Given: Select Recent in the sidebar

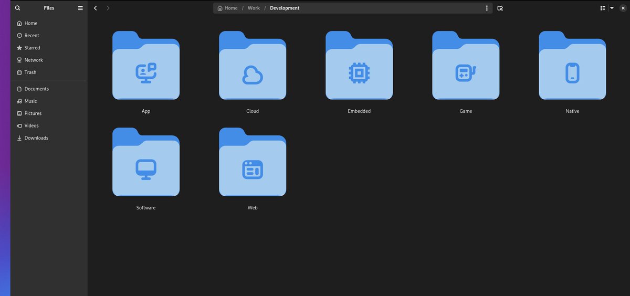Looking at the screenshot, I should coord(49,35).
